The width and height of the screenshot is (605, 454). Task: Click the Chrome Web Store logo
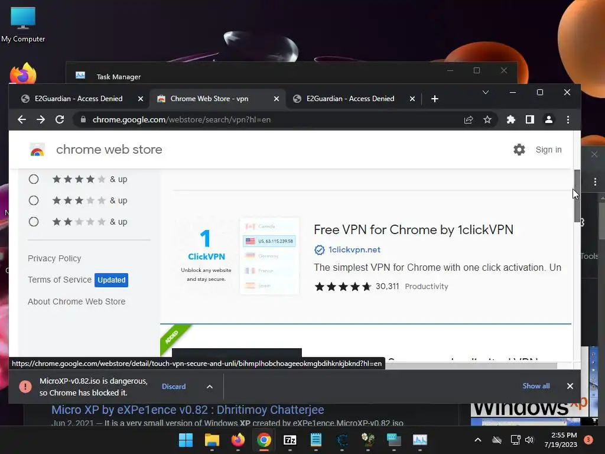pos(37,150)
